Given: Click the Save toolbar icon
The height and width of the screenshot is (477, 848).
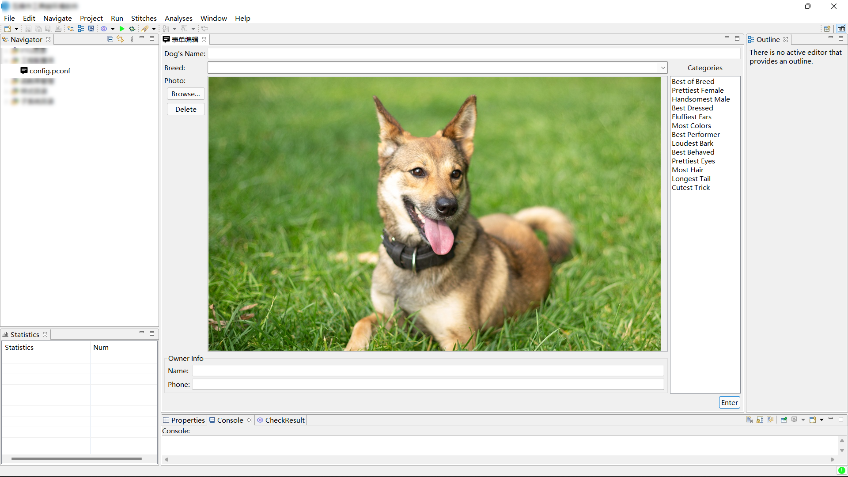Looking at the screenshot, I should pyautogui.click(x=28, y=29).
